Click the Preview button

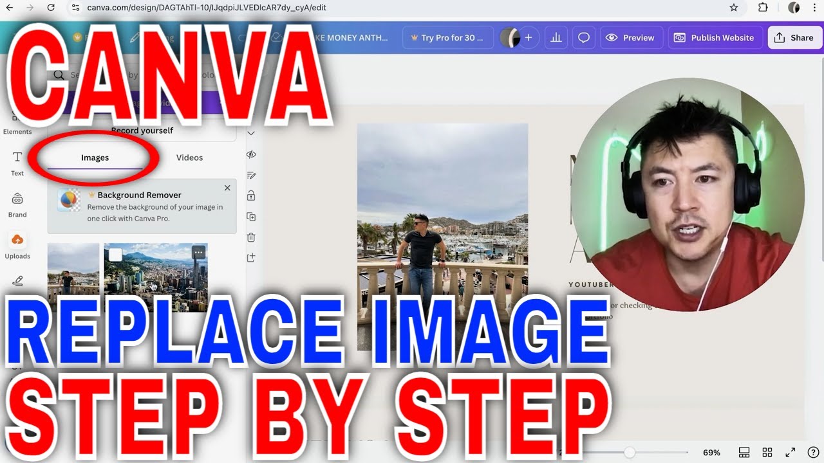631,38
